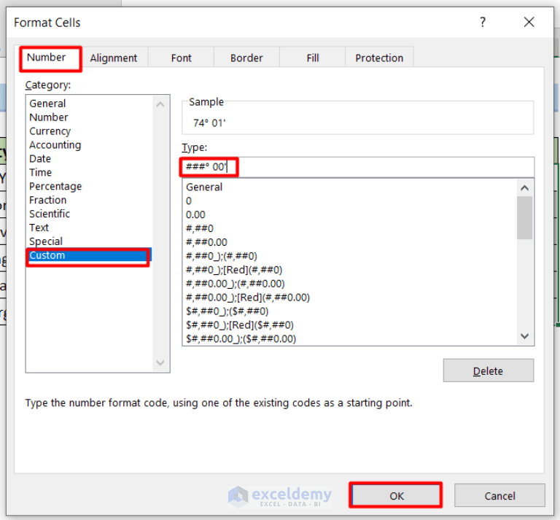Pick format #,##0_);(#,##0)
This screenshot has height=520, width=560.
pos(350,256)
